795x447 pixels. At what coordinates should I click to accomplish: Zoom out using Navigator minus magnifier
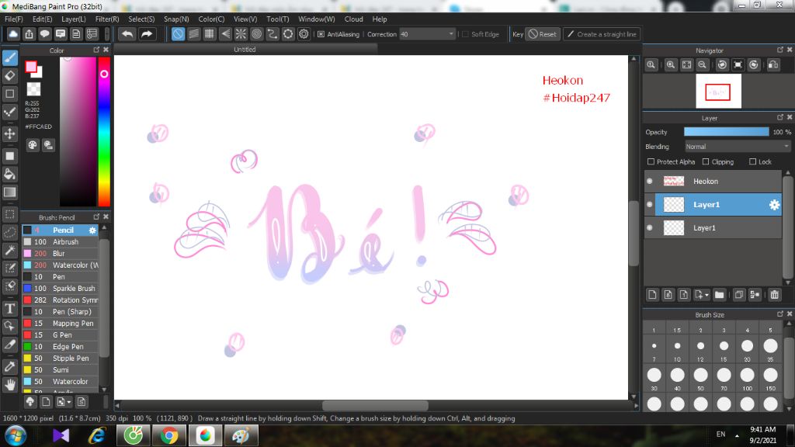(702, 65)
